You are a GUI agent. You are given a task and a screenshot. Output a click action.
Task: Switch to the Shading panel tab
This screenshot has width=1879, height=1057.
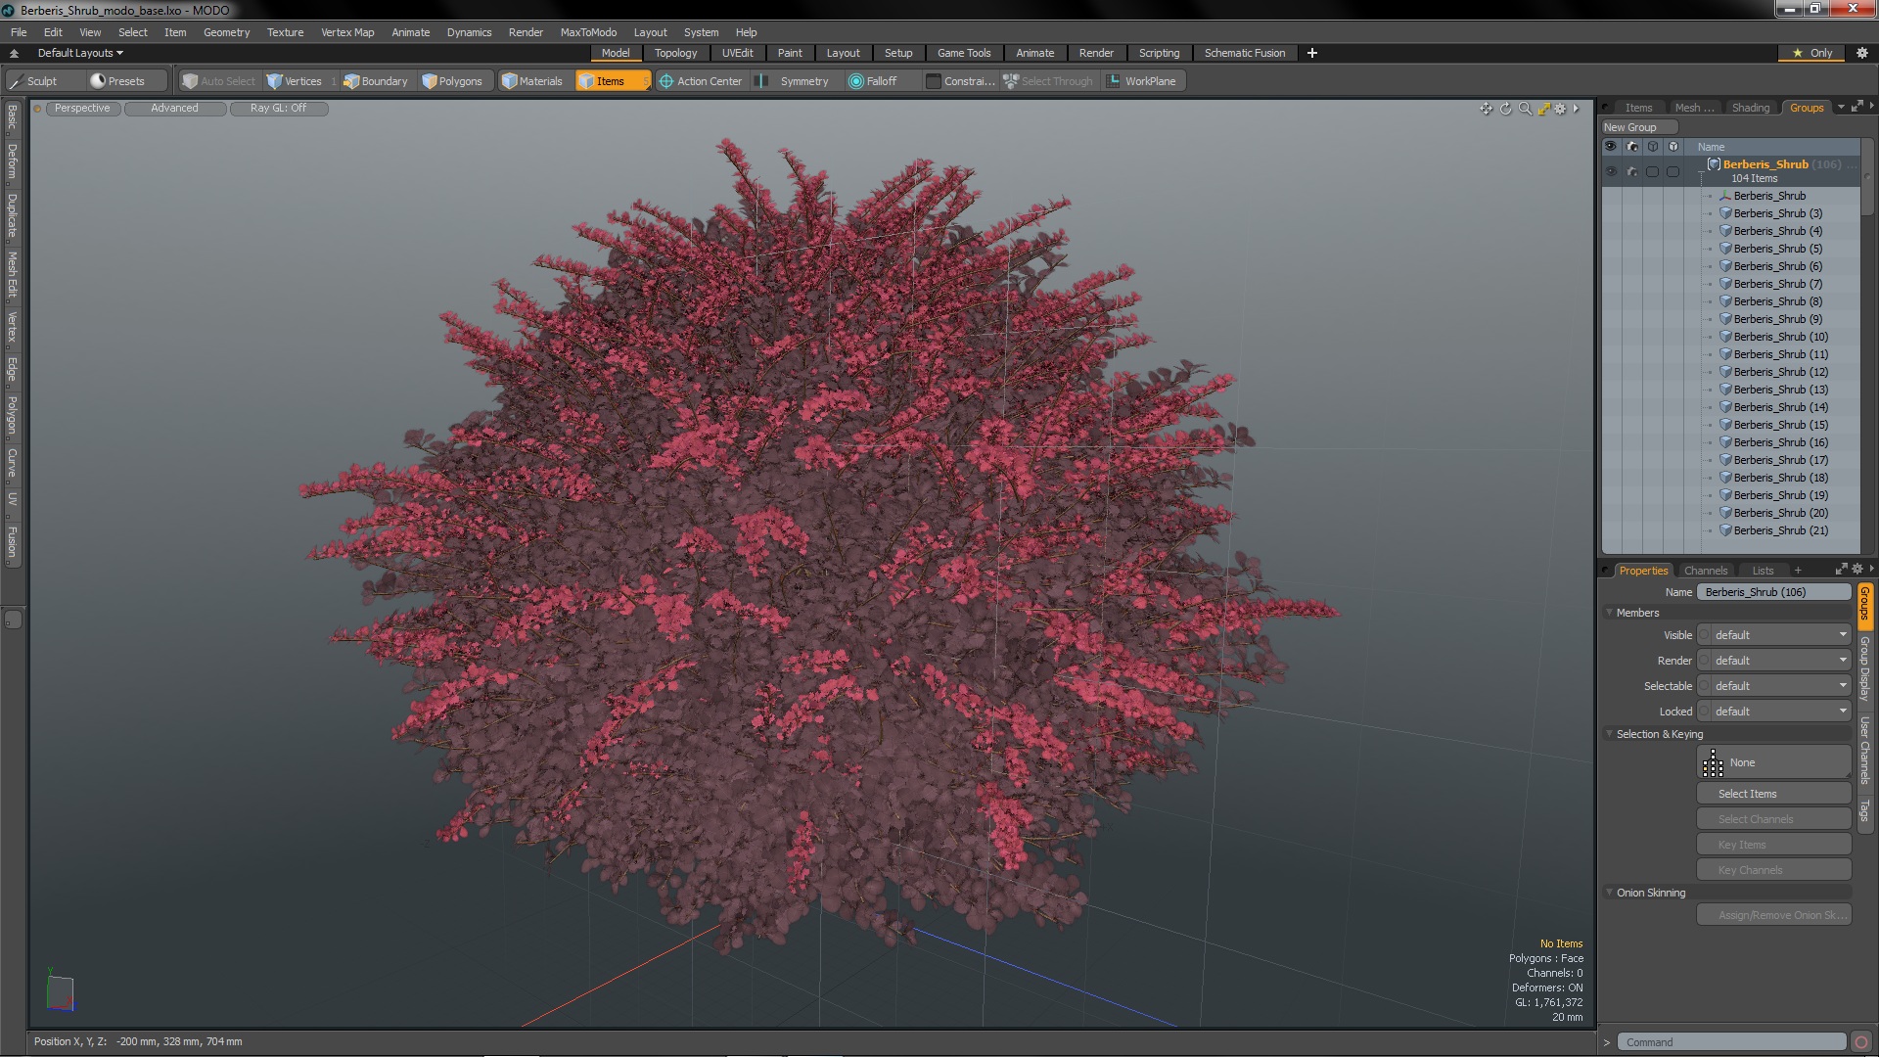click(1750, 108)
